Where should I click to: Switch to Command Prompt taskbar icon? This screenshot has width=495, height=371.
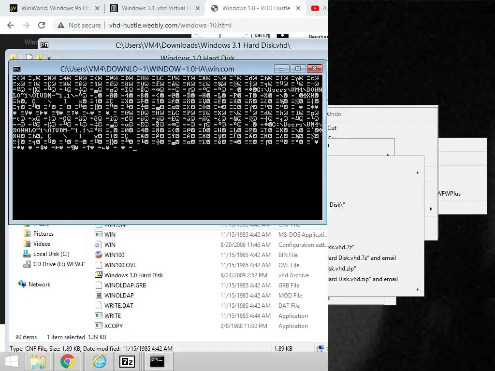point(157,361)
